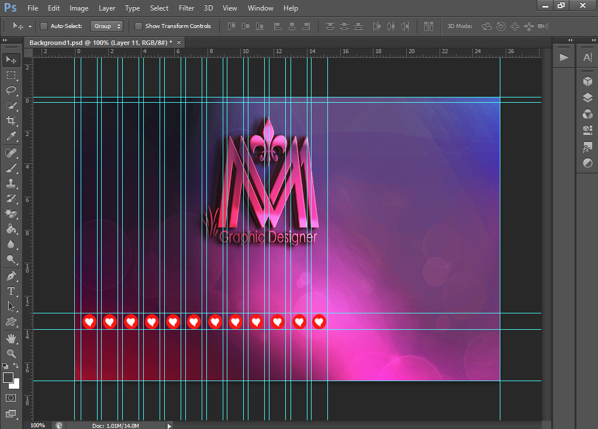Image resolution: width=598 pixels, height=429 pixels.
Task: Open the foreground color swatch picker
Action: click(8, 378)
